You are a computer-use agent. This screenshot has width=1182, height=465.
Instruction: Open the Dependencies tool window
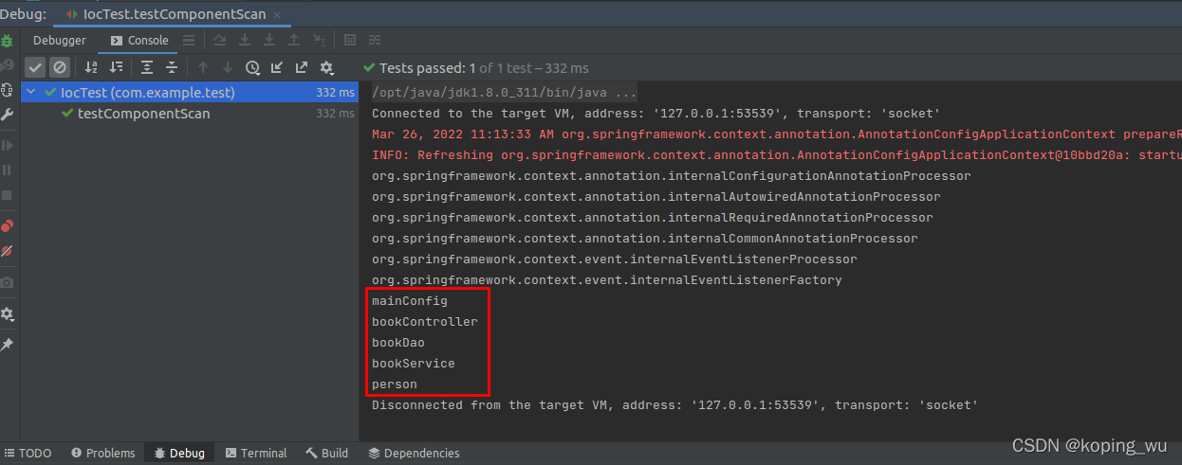[x=414, y=454]
